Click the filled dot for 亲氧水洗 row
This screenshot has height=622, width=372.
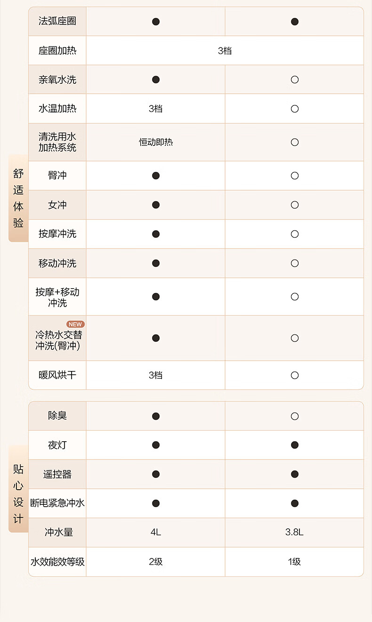156,80
